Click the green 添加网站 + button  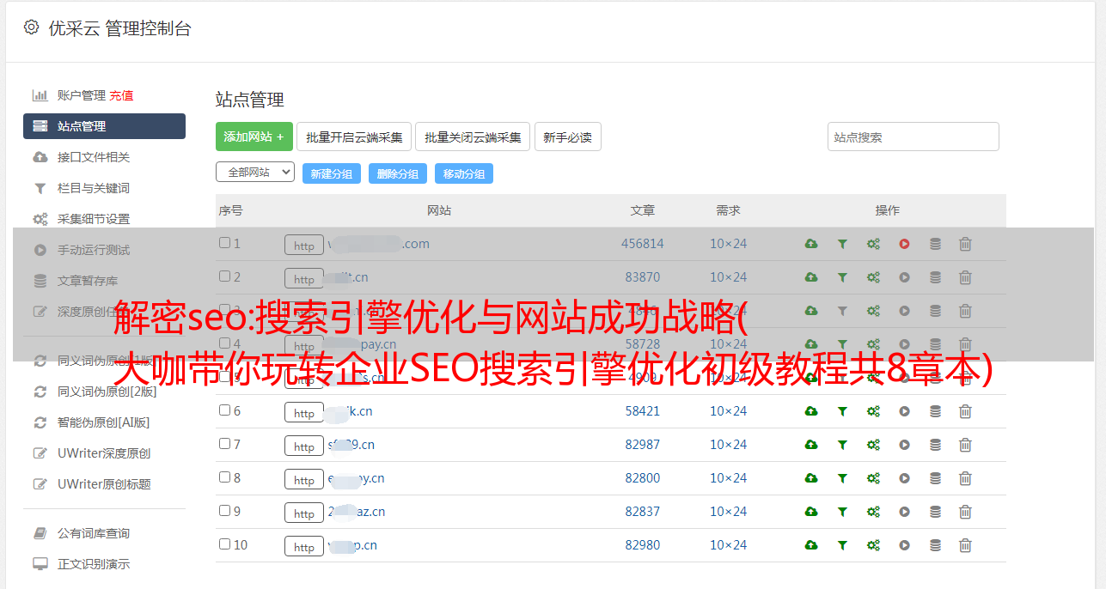[x=254, y=137]
